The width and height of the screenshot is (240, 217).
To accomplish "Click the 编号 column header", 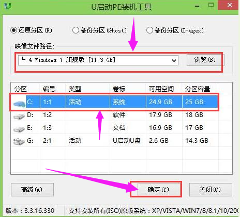I will point(49,89).
